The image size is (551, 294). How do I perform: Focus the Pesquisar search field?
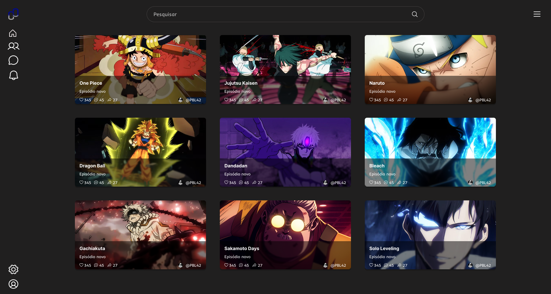click(x=285, y=14)
